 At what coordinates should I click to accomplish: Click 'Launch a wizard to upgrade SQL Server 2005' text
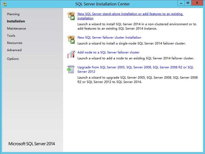pyautogui.click(x=111, y=78)
